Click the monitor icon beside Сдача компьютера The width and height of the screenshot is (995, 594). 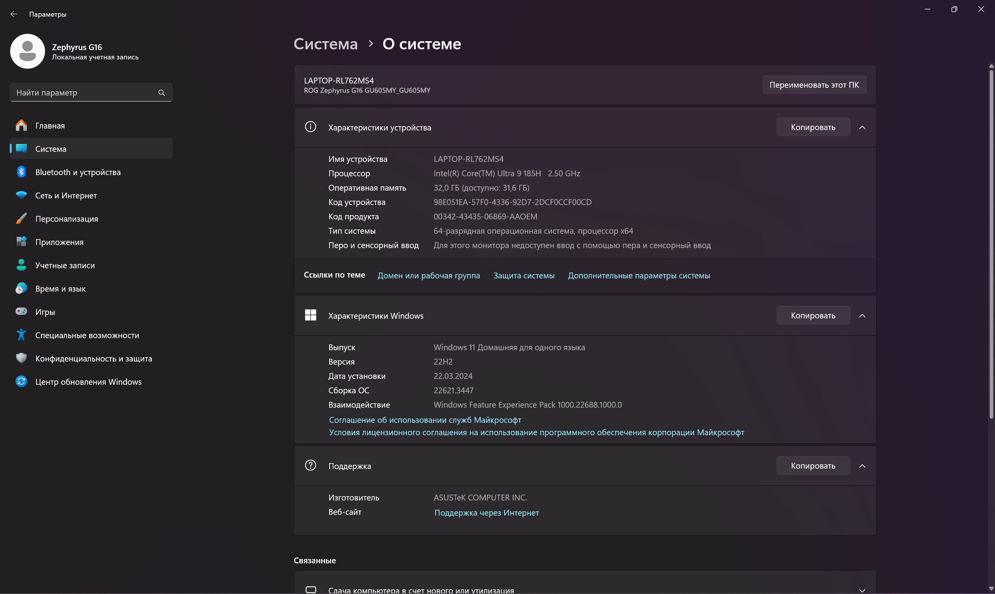[x=311, y=590]
